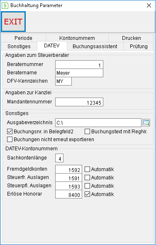
Task: Open folder browser for Ausgabeverzeichnis
Action: [146, 122]
